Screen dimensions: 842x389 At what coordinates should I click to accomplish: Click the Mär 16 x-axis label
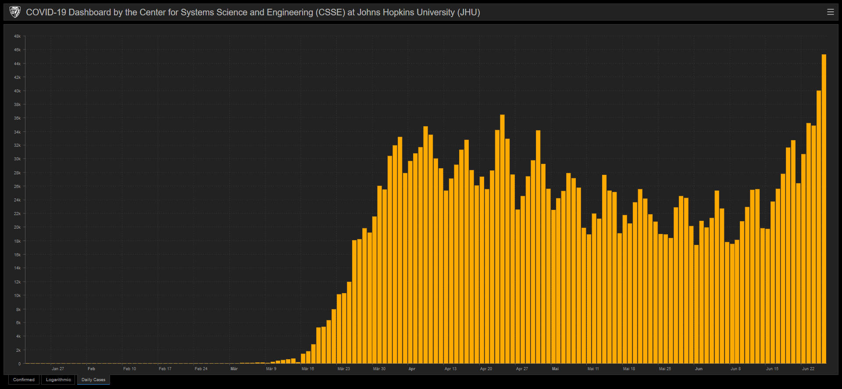307,369
